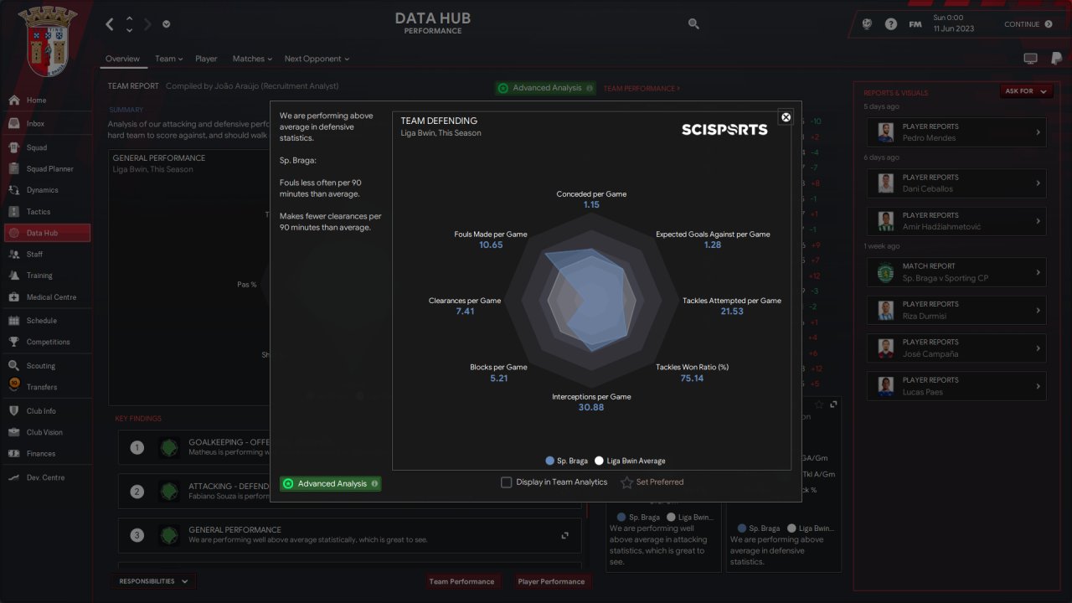Expand the Matches tab dropdown
This screenshot has height=603, width=1072.
point(252,59)
